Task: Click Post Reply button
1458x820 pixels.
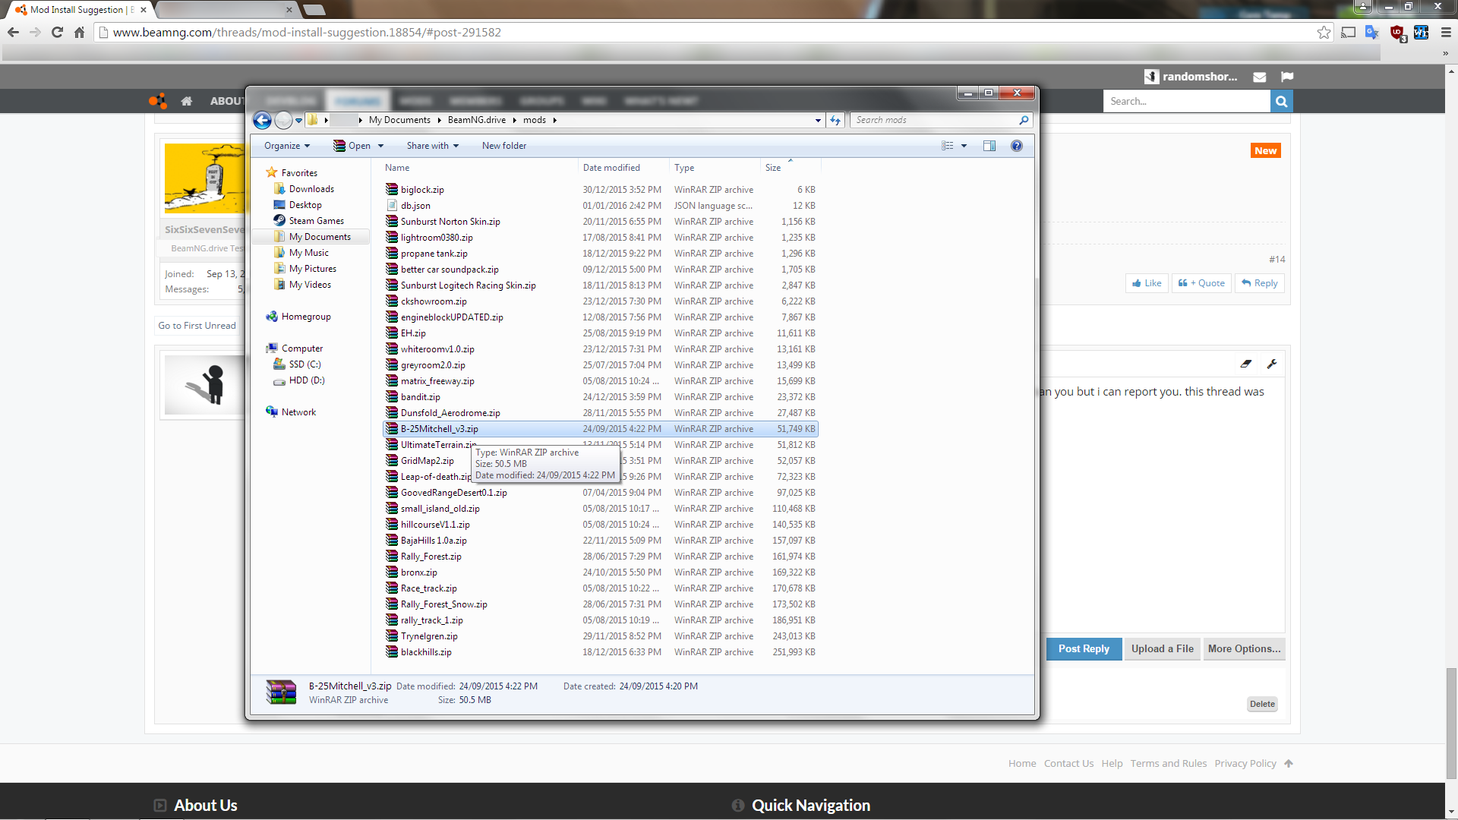Action: click(x=1084, y=649)
